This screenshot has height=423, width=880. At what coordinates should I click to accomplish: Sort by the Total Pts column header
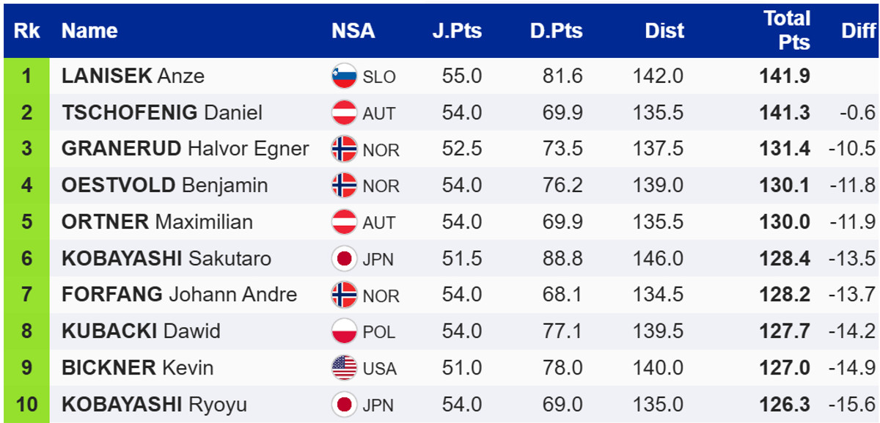tap(786, 30)
